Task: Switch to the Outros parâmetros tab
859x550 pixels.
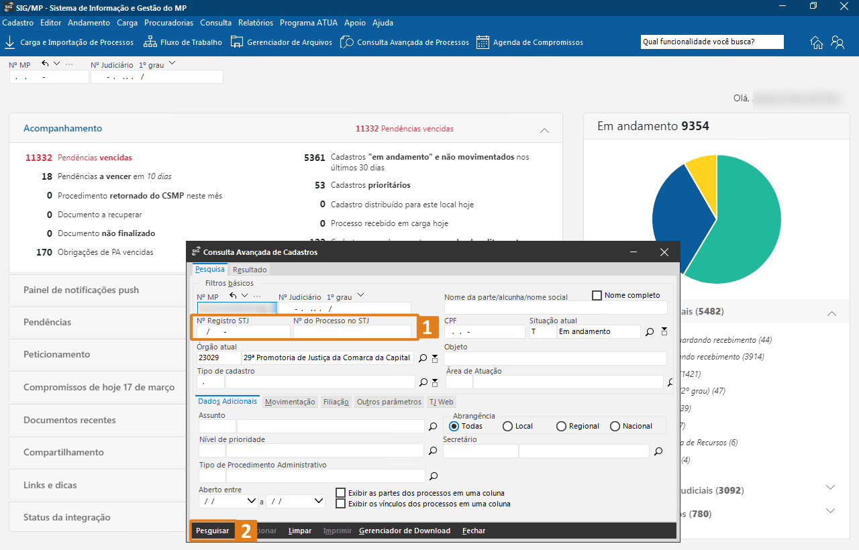Action: (x=389, y=402)
